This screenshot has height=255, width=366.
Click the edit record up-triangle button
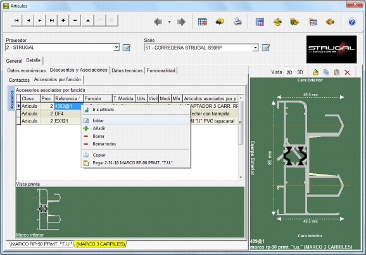[88, 20]
